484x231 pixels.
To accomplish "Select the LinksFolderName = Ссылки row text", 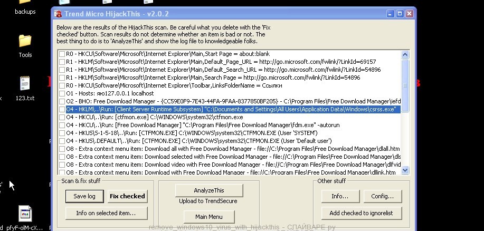I will pyautogui.click(x=174, y=86).
